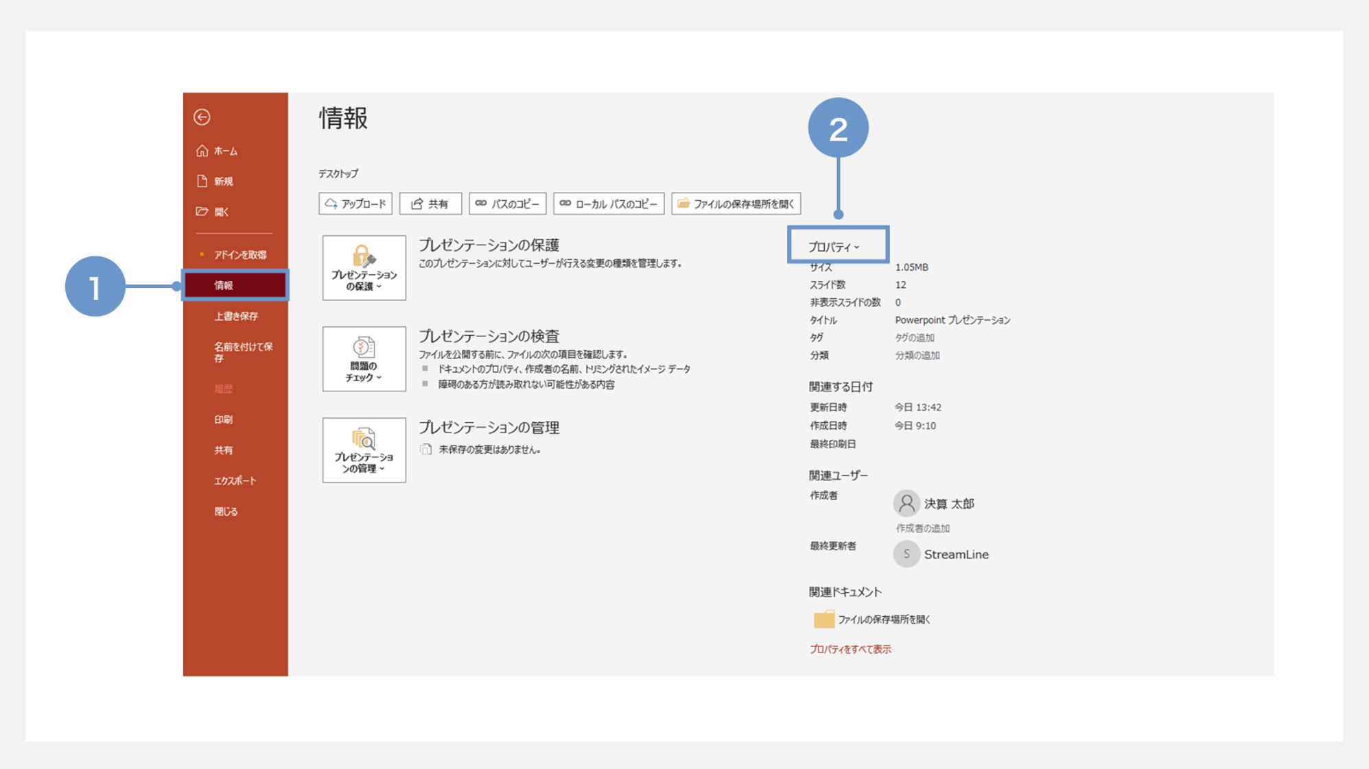
Task: Click ファイルの保存場所を開く toolbar button
Action: 736,204
